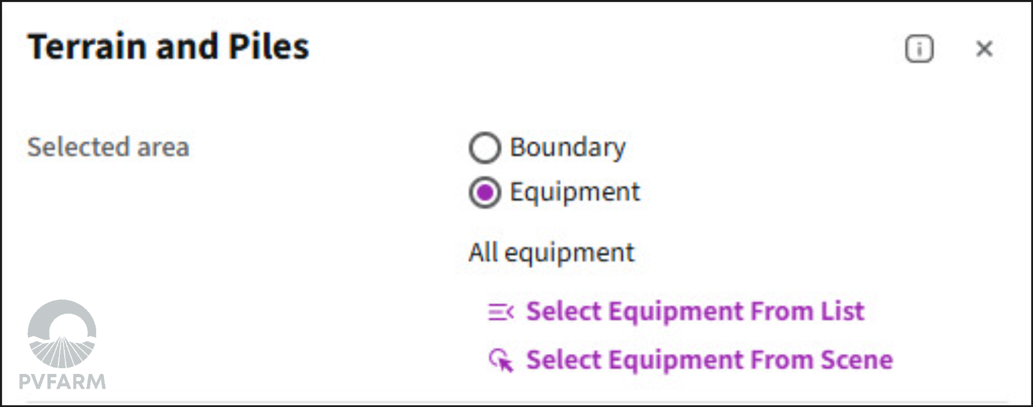This screenshot has height=407, width=1033.
Task: Select the Equipment radio button
Action: click(x=484, y=192)
